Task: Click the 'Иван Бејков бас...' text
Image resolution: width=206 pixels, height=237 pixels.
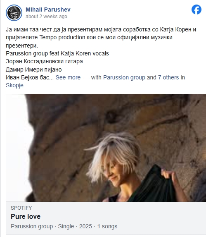Action: click(30, 77)
